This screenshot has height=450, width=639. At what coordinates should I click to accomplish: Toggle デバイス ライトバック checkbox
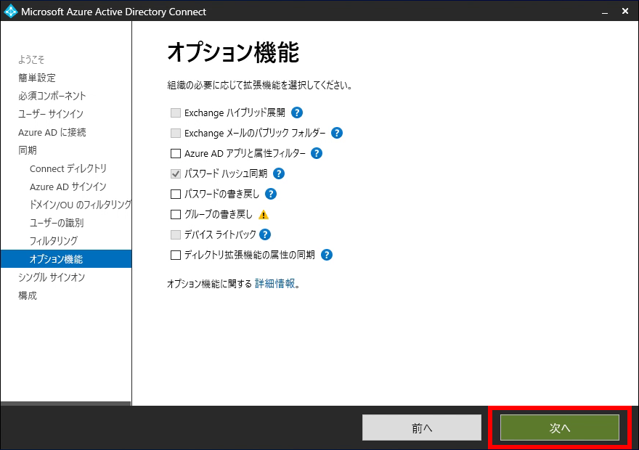176,234
